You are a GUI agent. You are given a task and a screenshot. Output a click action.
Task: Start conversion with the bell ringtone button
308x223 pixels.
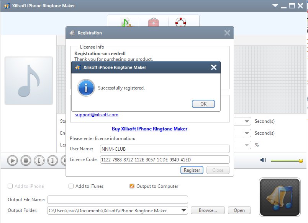(x=279, y=197)
